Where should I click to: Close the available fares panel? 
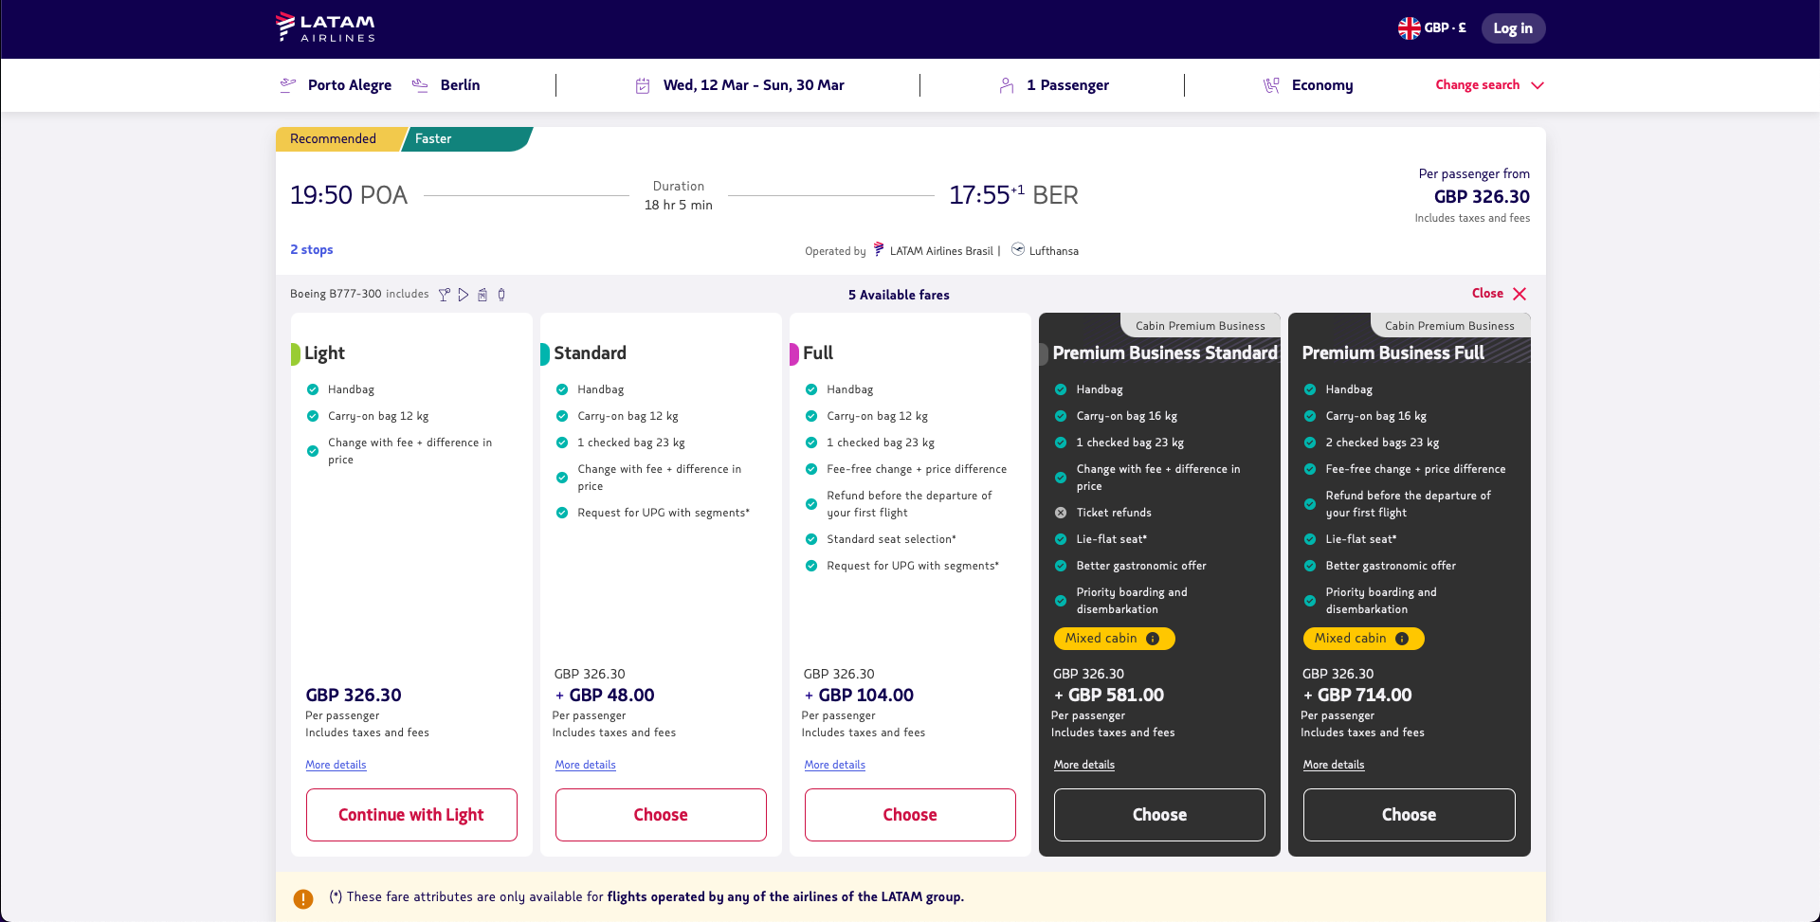1499,294
